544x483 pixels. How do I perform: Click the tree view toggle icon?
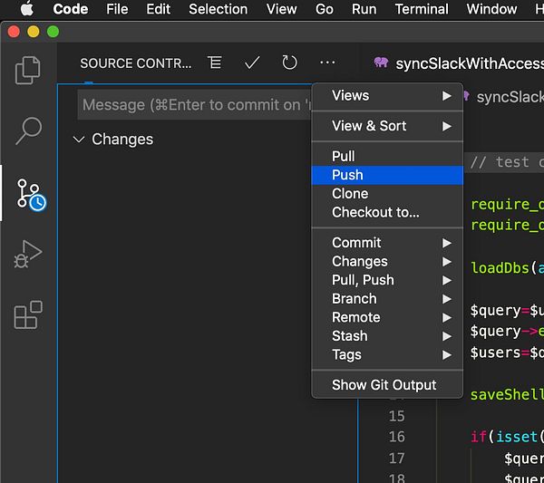(215, 63)
